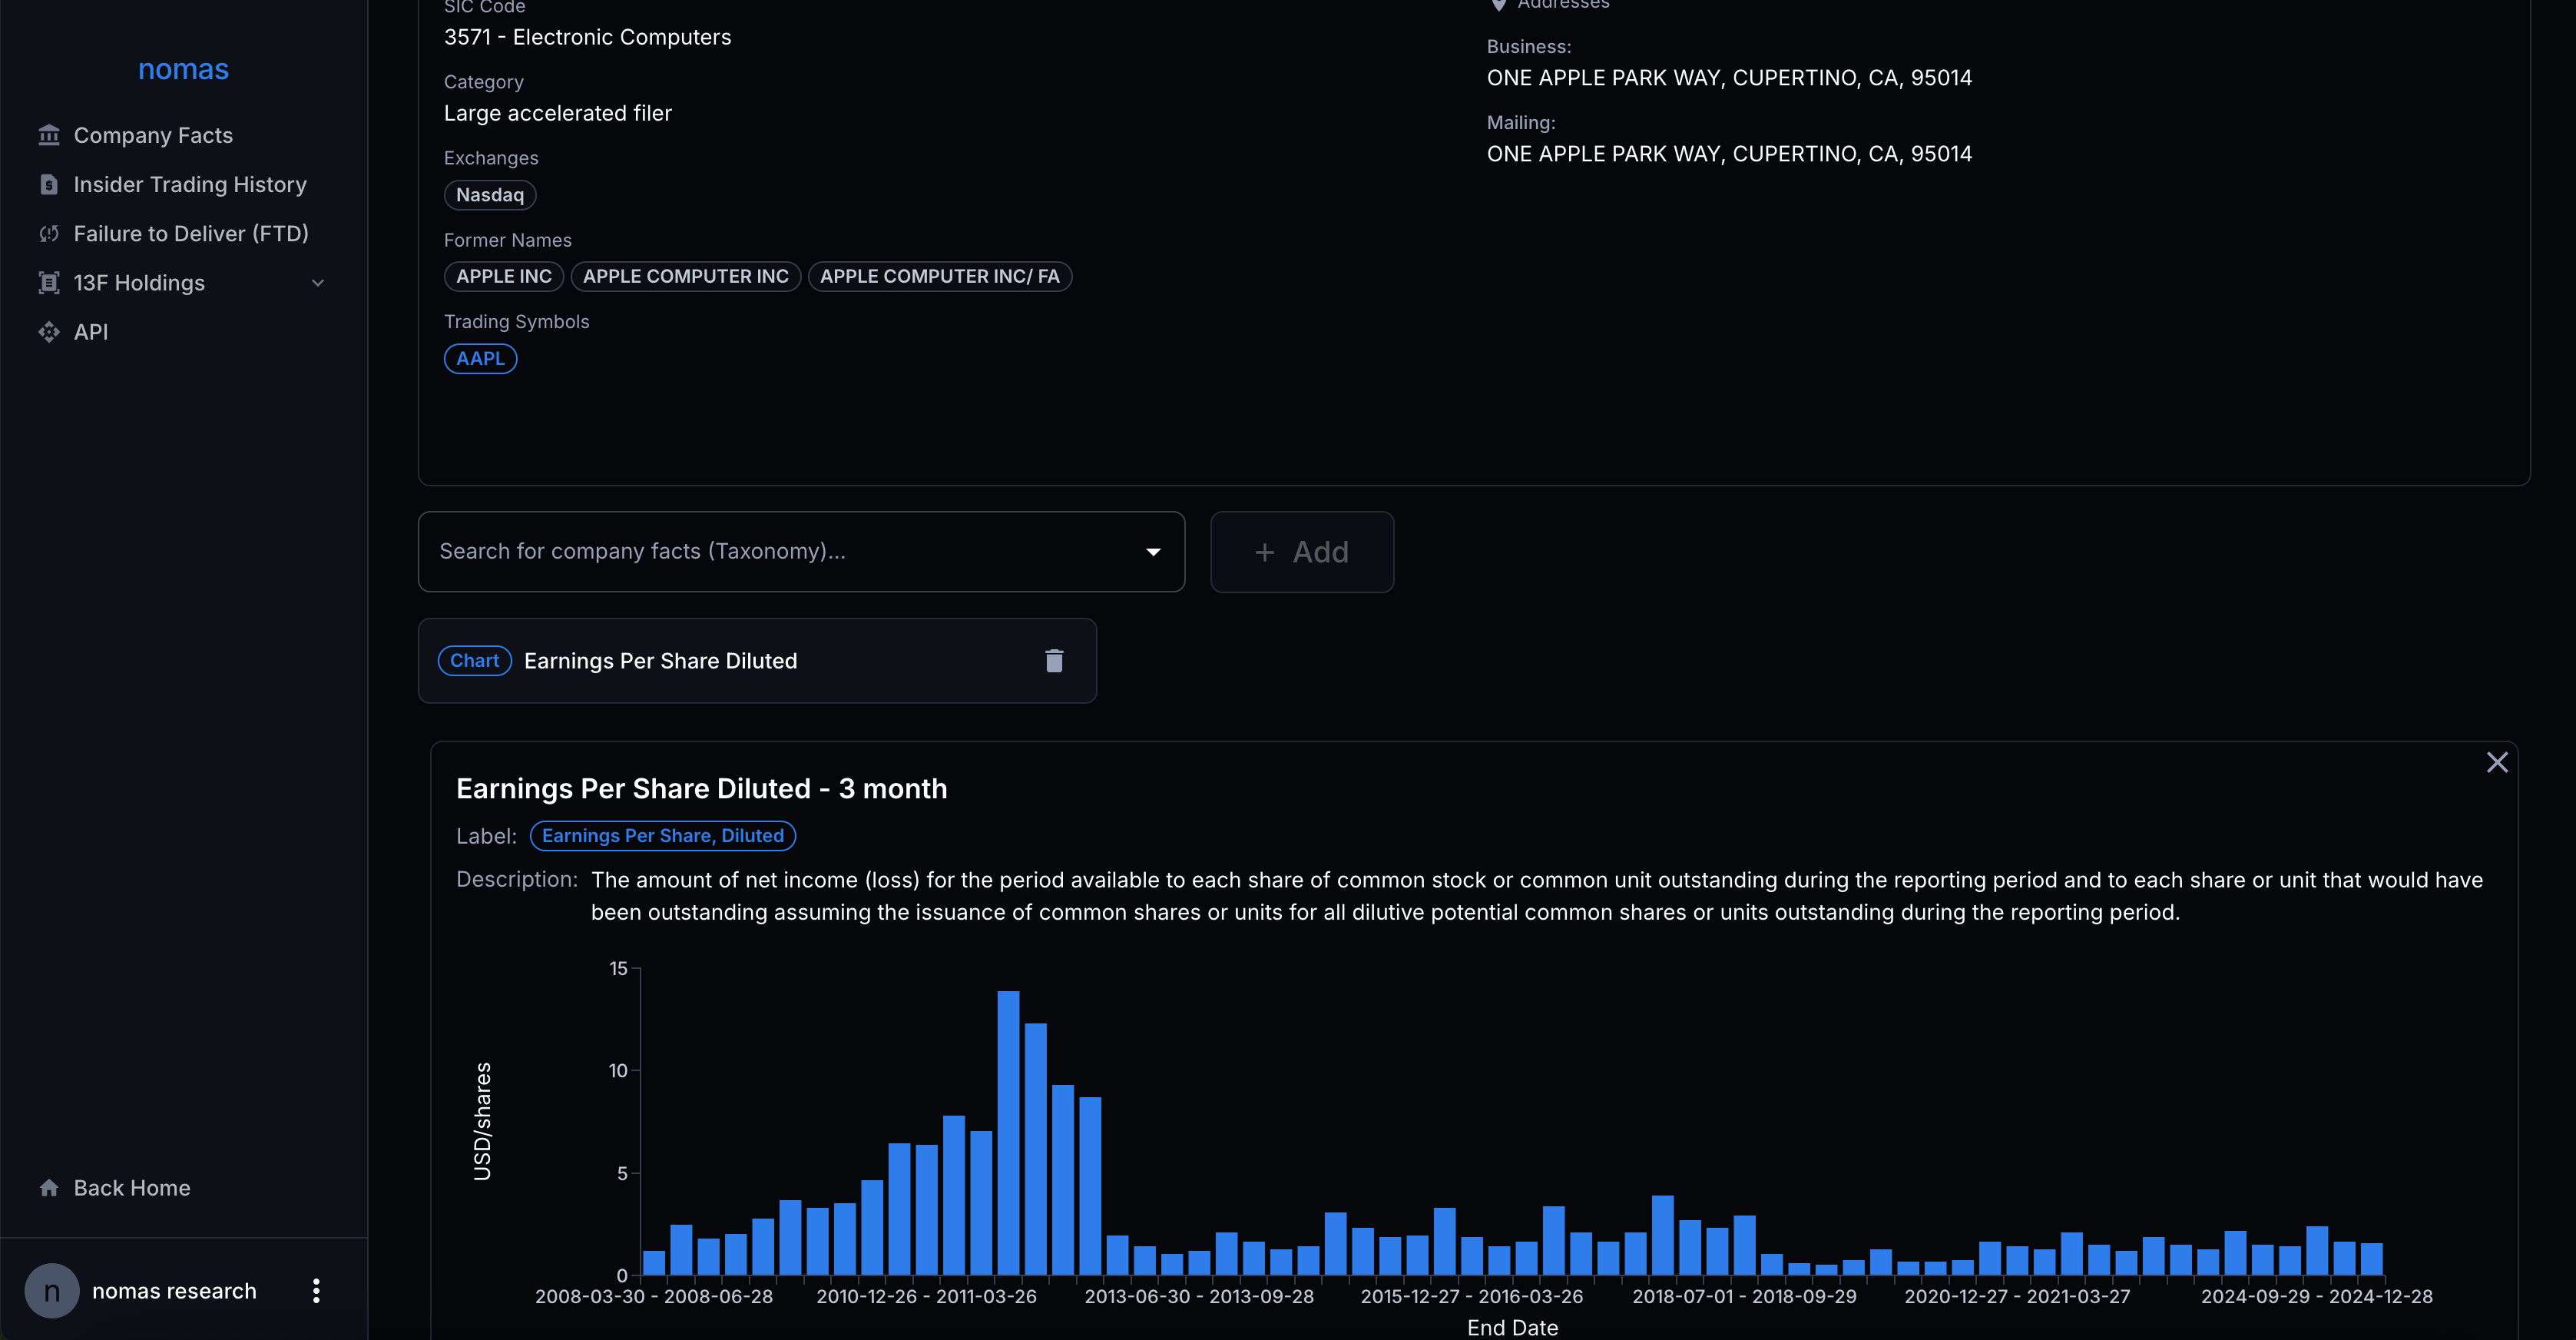Click the 2018-07-01 - 2018-09-29 axis label
The image size is (2576, 1340).
[1744, 1297]
